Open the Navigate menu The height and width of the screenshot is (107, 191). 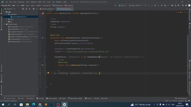[x=21, y=2]
